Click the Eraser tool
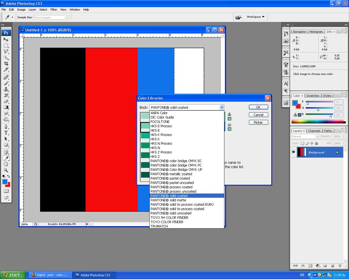Screen dimensions: 349x279 click(6, 101)
